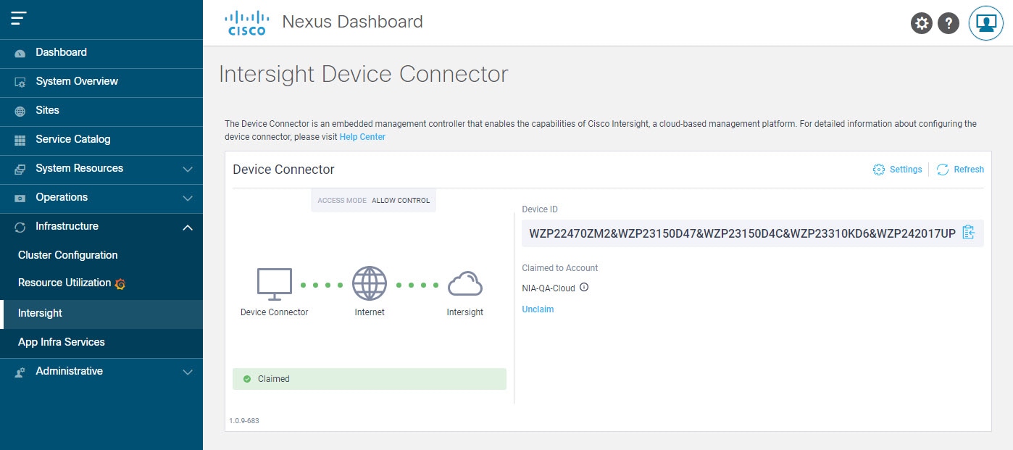Image resolution: width=1013 pixels, height=450 pixels.
Task: Expand the Operations section
Action: click(188, 198)
